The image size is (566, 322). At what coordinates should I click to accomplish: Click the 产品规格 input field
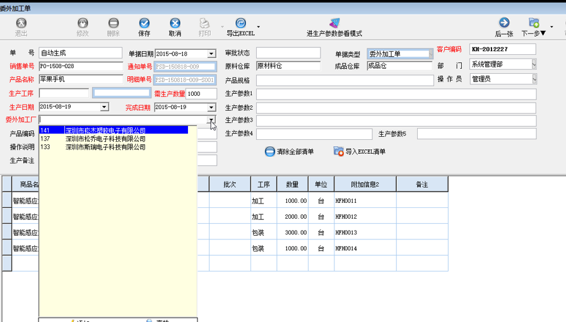tap(345, 80)
